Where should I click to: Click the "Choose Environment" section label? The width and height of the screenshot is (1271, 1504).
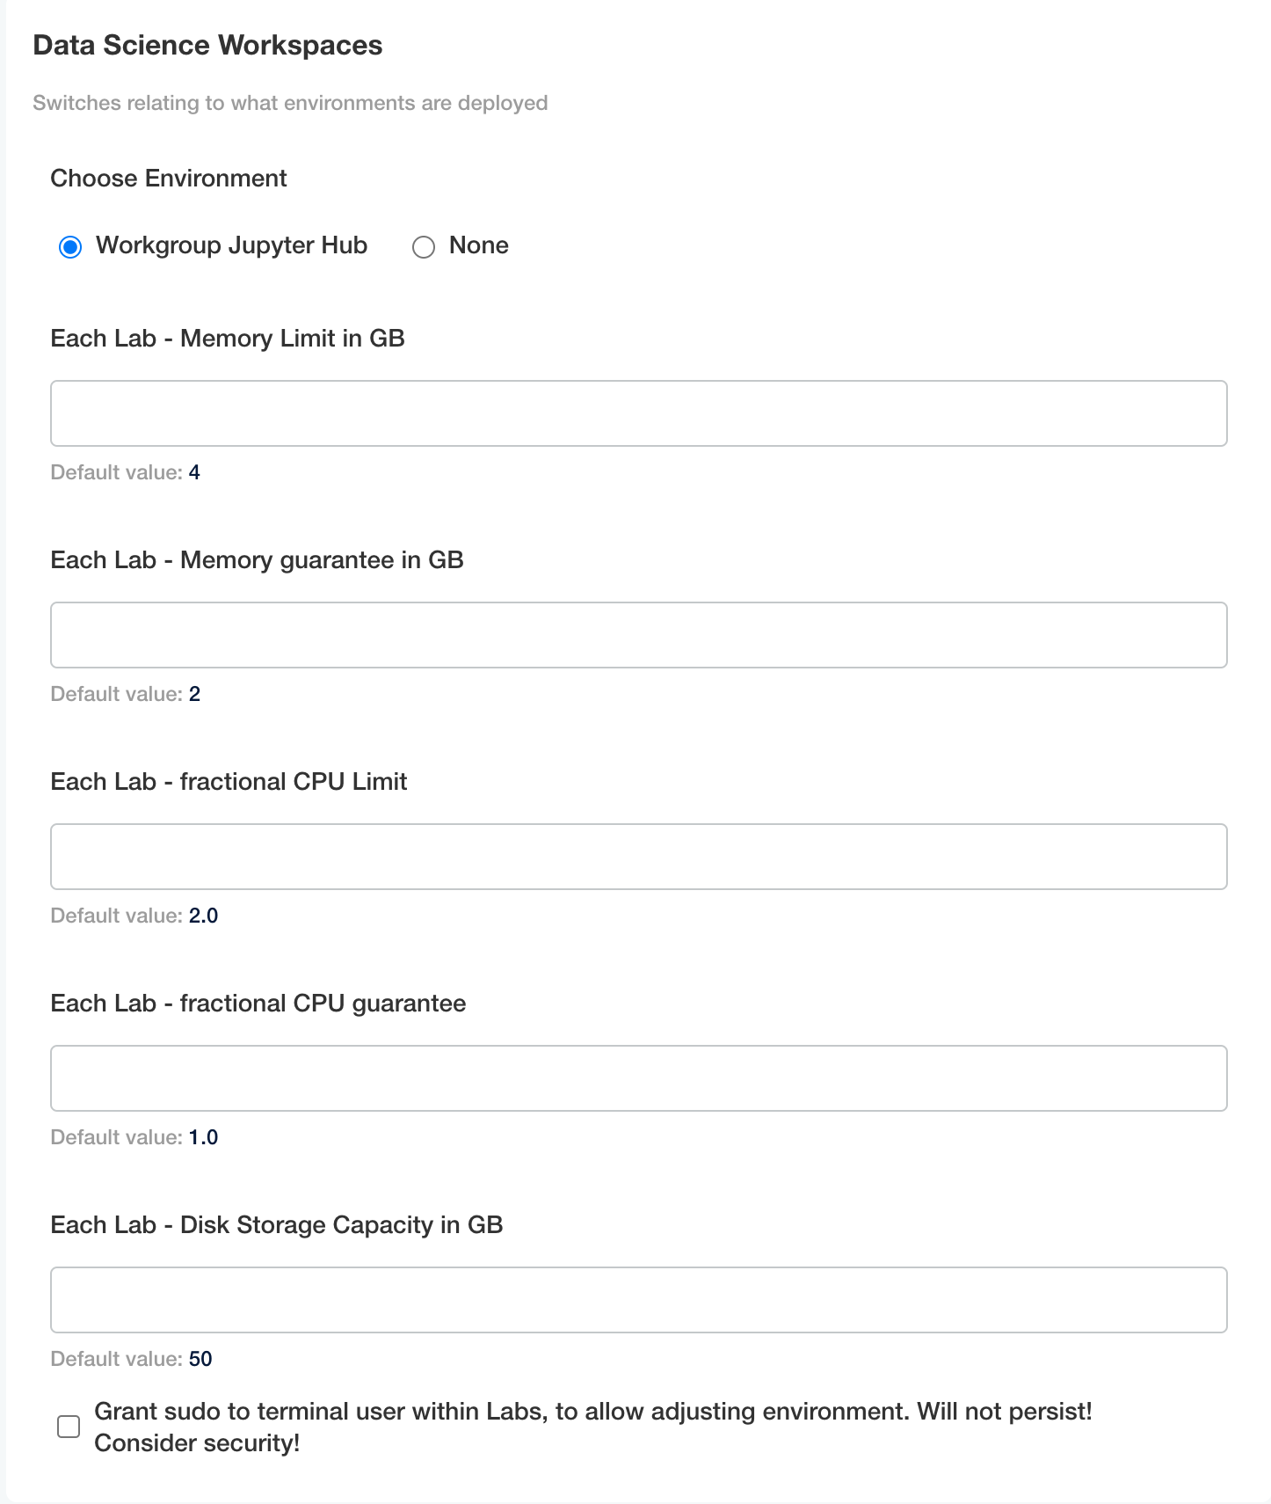168,178
